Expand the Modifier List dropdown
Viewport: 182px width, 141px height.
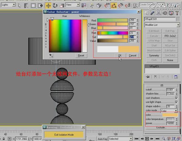(x=162, y=25)
